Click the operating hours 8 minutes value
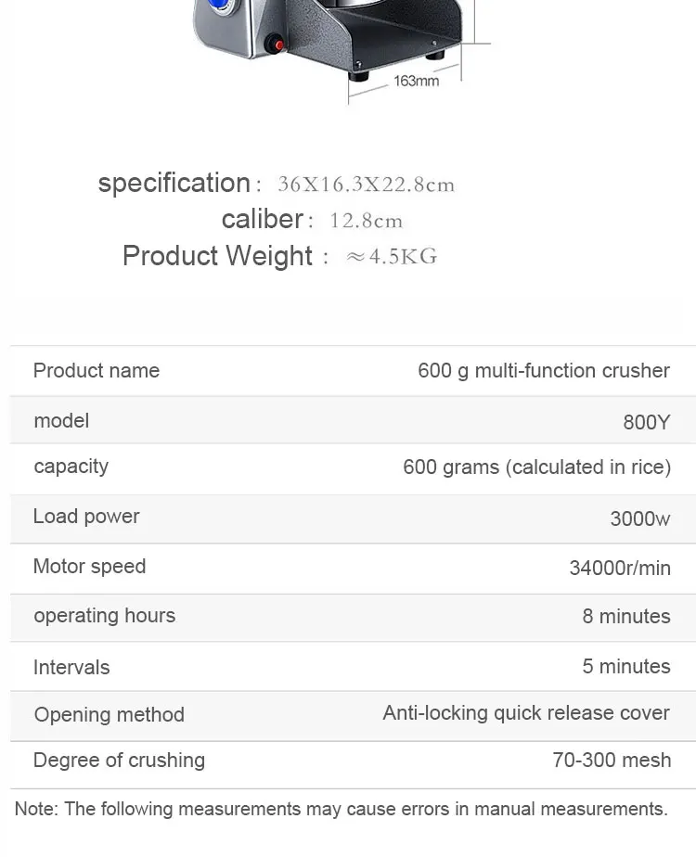Image resolution: width=696 pixels, height=857 pixels. click(x=625, y=617)
